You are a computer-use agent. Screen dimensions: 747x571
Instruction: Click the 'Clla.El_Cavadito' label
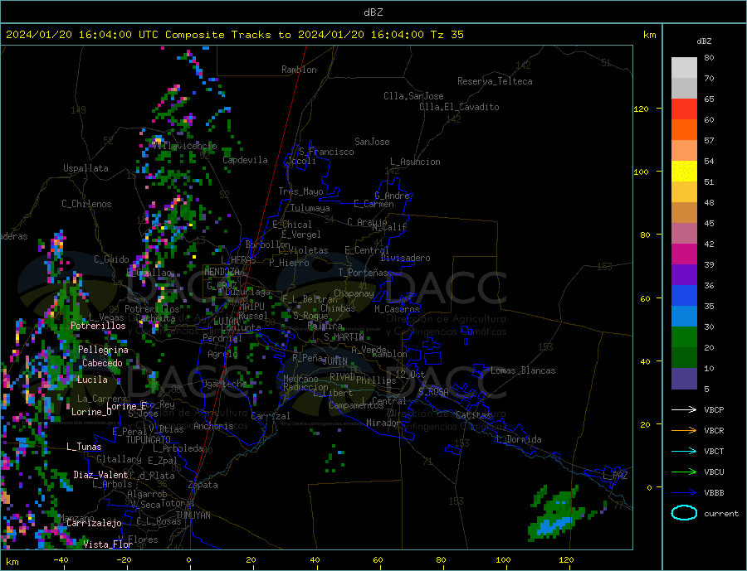coord(459,107)
